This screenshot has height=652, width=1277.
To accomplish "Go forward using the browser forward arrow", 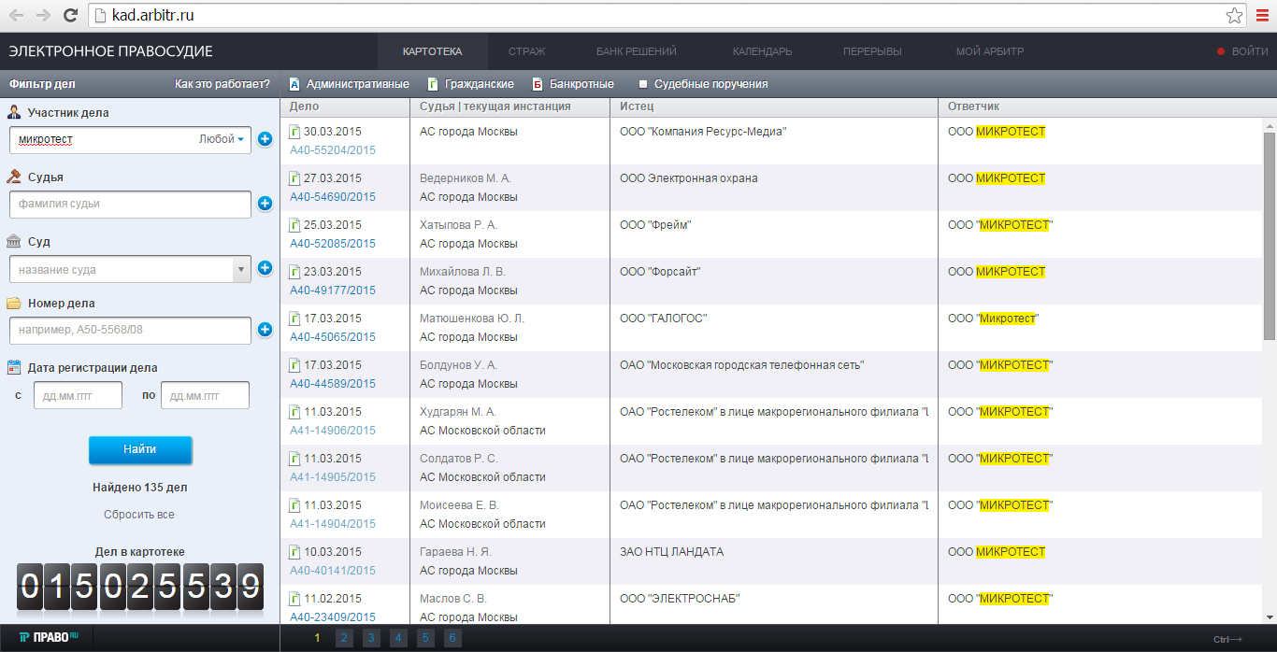I will pyautogui.click(x=43, y=15).
